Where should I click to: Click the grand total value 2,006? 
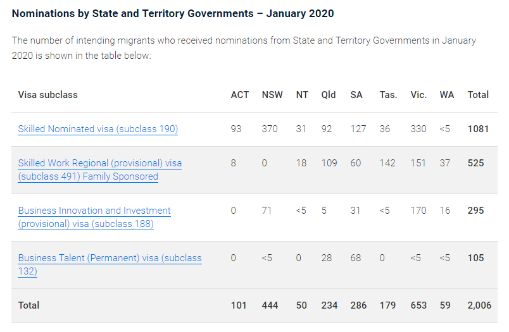(478, 305)
